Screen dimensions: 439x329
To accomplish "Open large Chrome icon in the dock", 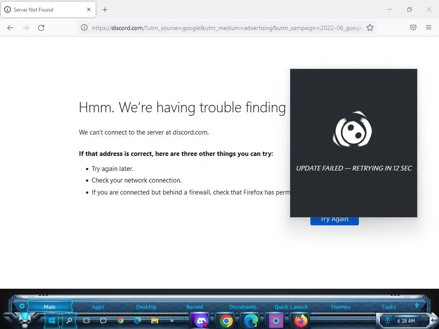I will click(x=226, y=320).
